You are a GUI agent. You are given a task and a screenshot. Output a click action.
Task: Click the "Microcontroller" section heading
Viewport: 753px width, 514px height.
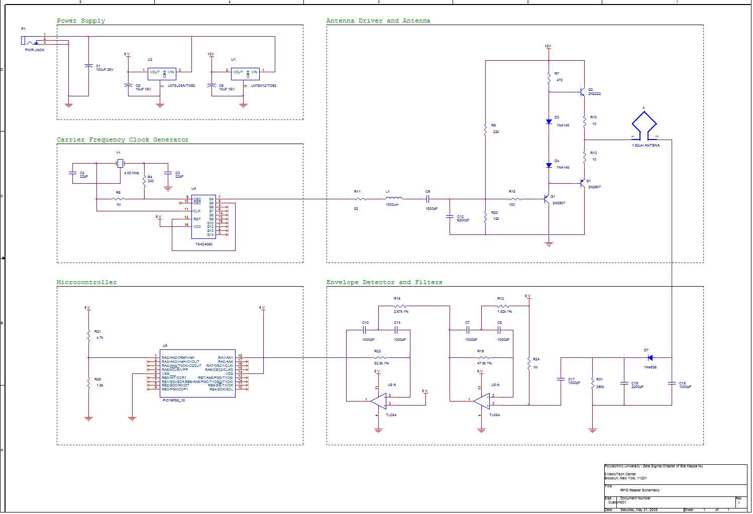tap(86, 282)
